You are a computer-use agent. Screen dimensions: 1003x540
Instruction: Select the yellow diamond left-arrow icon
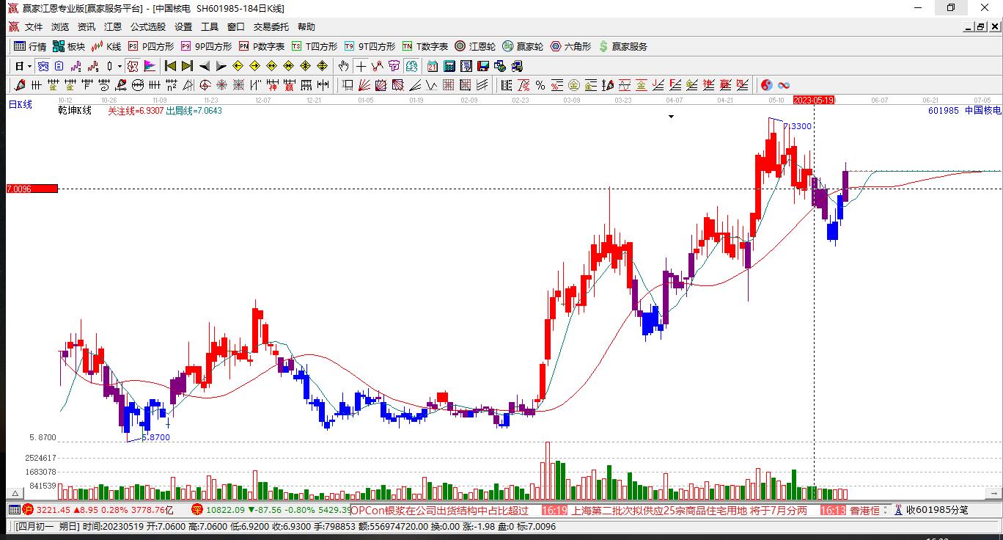(x=238, y=66)
